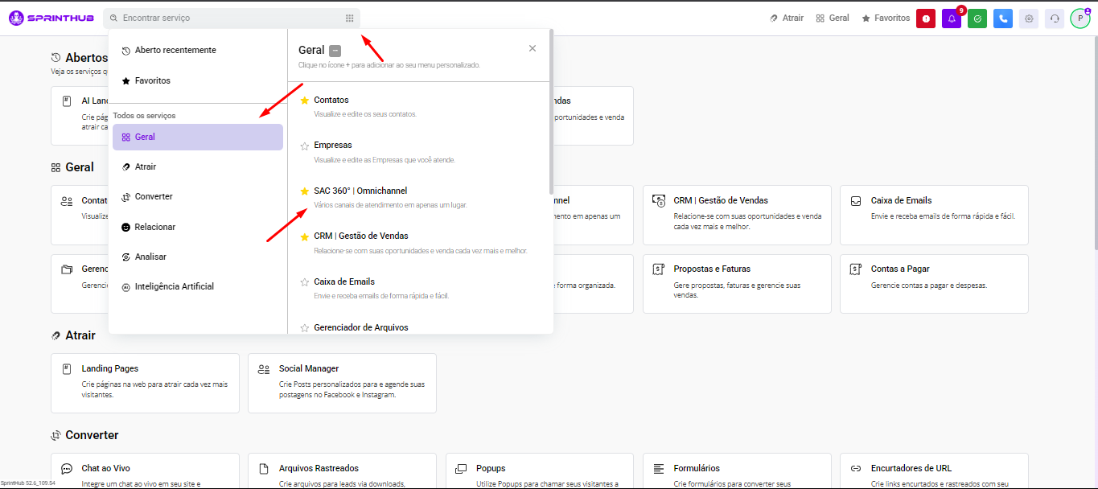
Task: Select Converter in services sidebar
Action: [x=153, y=197]
